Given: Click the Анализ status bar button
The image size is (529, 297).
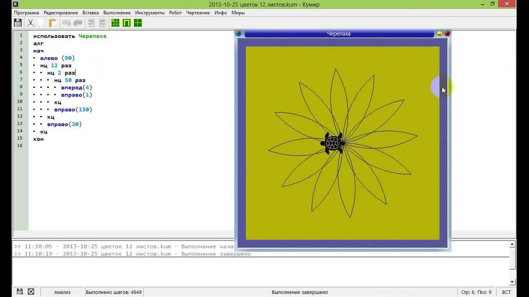Looking at the screenshot, I should 62,292.
